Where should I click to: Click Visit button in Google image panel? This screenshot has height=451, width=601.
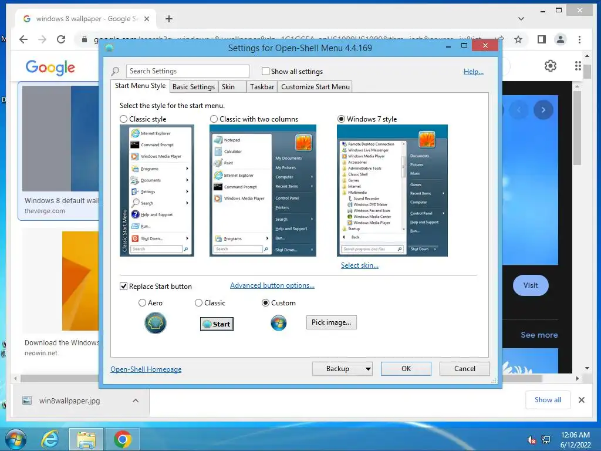(531, 285)
